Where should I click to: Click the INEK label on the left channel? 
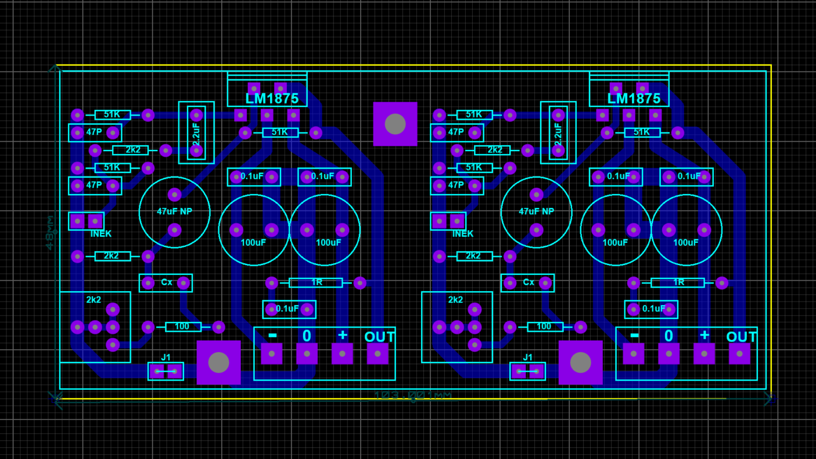100,234
